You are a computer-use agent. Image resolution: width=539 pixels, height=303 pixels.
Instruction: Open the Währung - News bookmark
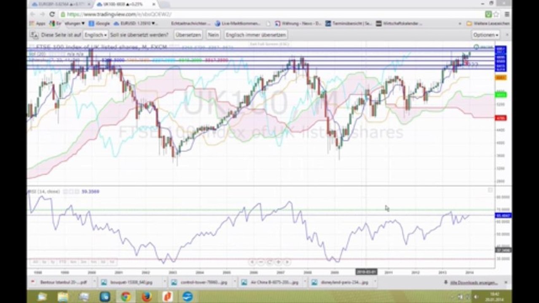[298, 24]
